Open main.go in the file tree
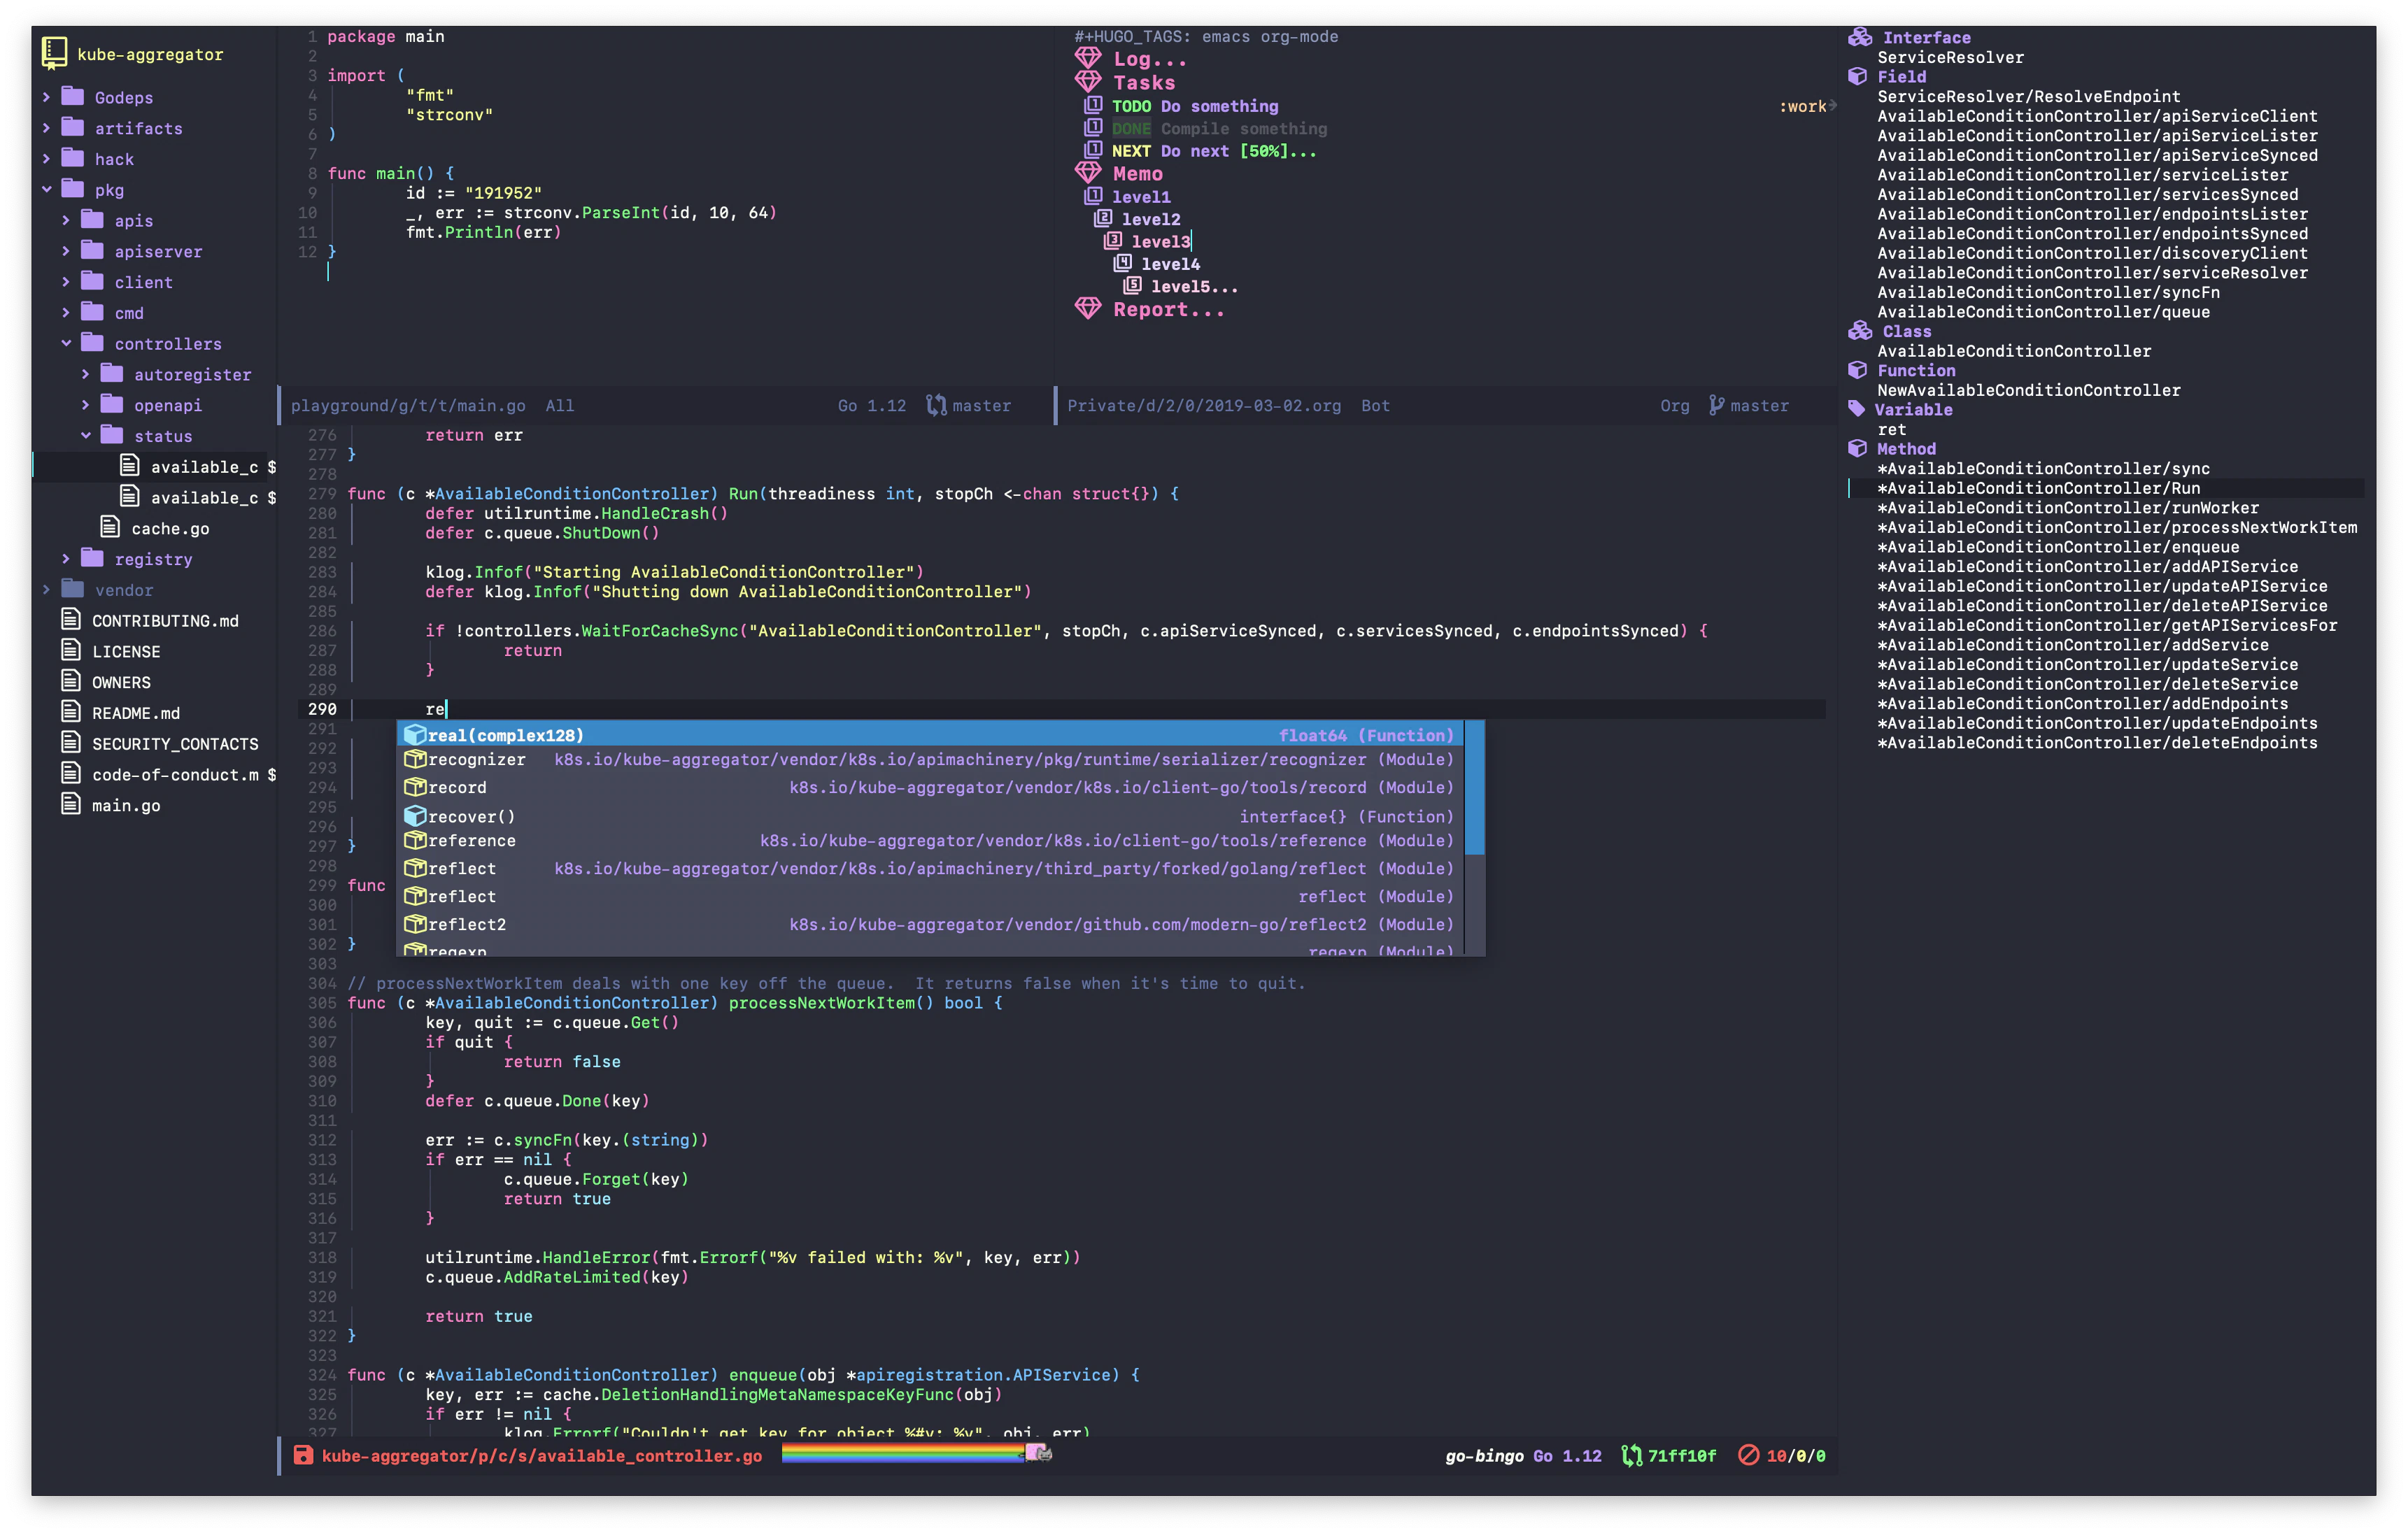This screenshot has height=1533, width=2408. (x=126, y=806)
